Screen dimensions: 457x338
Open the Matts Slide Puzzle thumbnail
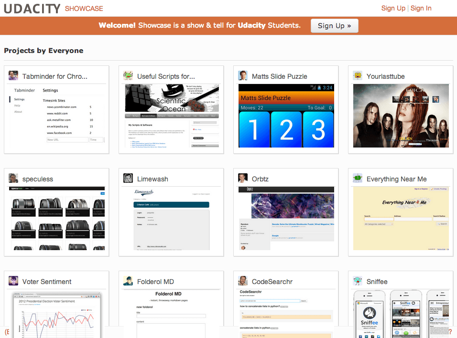point(286,116)
